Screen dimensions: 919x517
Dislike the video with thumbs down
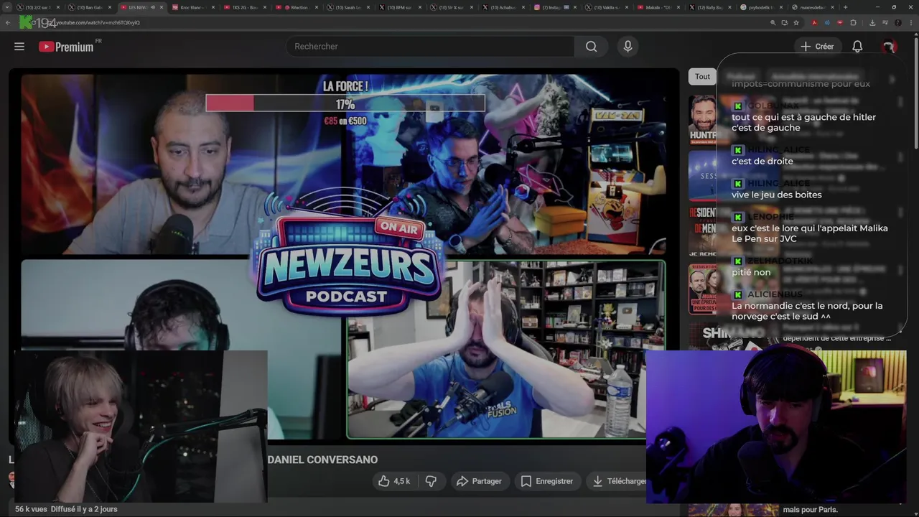coord(431,481)
